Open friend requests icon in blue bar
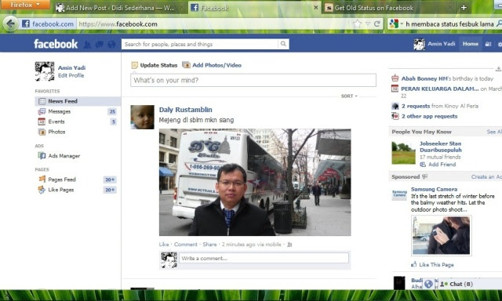Screen dimensions: 502x301 pyautogui.click(x=87, y=45)
